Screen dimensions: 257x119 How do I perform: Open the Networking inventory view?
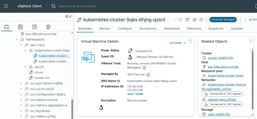48,27
